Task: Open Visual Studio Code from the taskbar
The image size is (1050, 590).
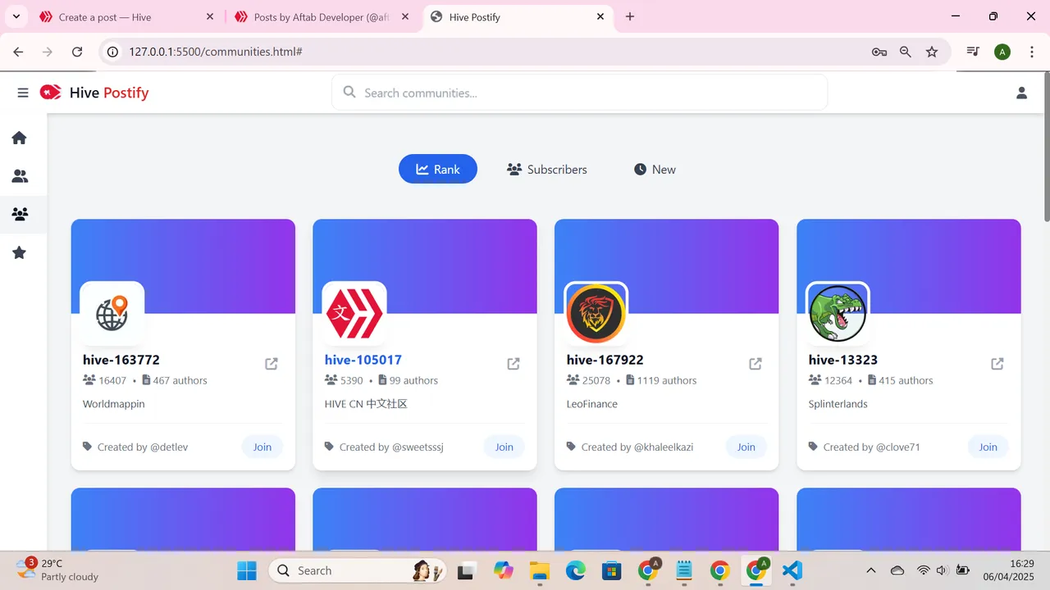Action: pos(792,570)
